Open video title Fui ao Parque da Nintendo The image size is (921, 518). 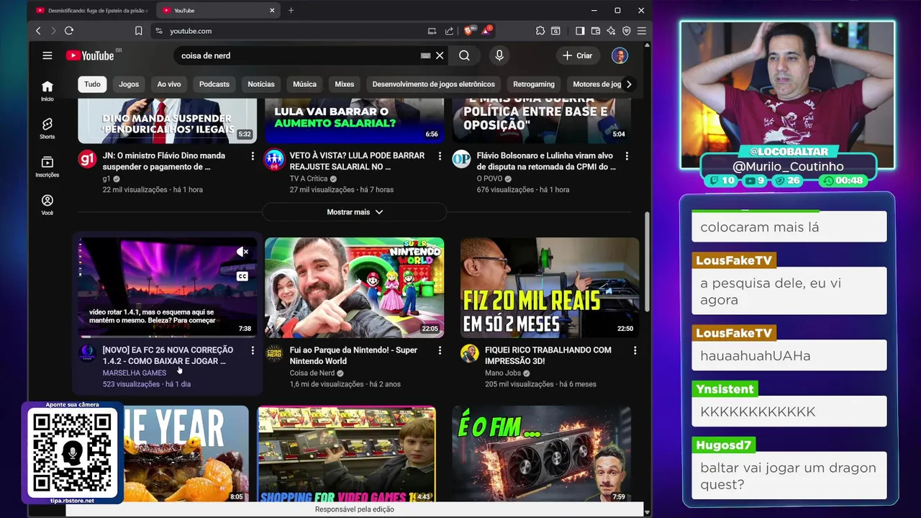coord(353,355)
